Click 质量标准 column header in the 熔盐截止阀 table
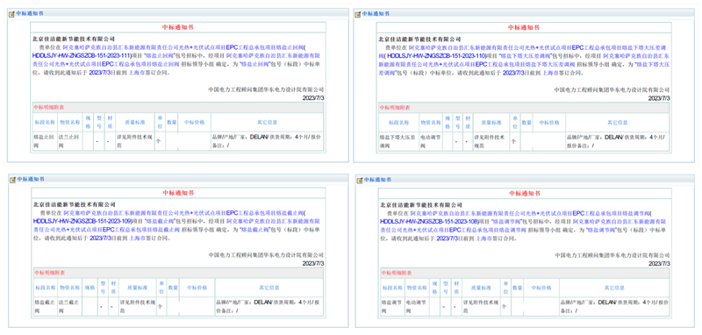Image resolution: width=702 pixels, height=335 pixels. 138,288
